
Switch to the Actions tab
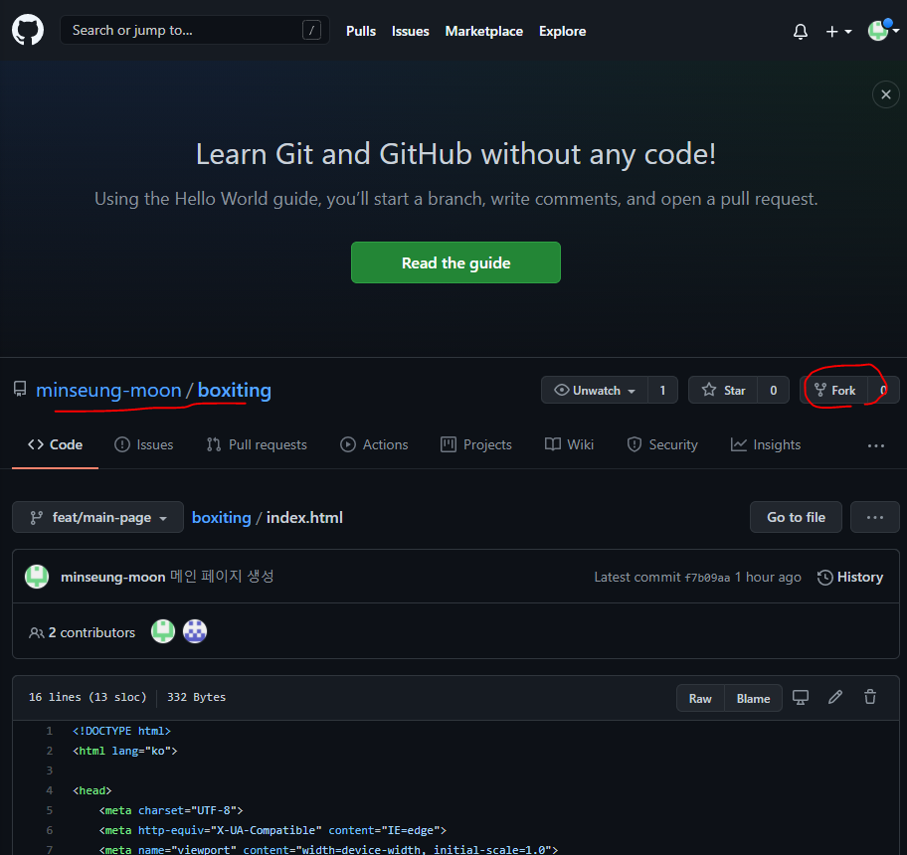[x=374, y=444]
